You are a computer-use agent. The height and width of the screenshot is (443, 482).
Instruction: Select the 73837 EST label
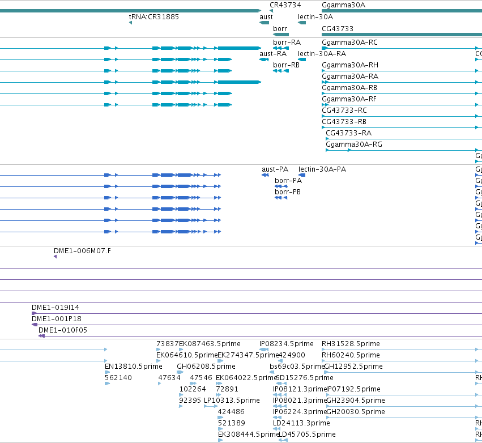pos(168,344)
